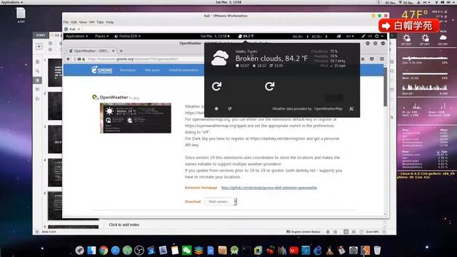Click the Firefox home icon
The image size is (457, 257).
coord(363,59)
